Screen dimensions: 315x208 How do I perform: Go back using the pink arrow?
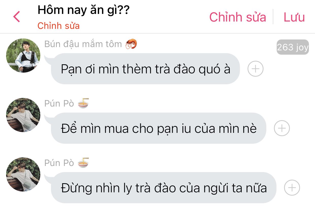point(16,17)
